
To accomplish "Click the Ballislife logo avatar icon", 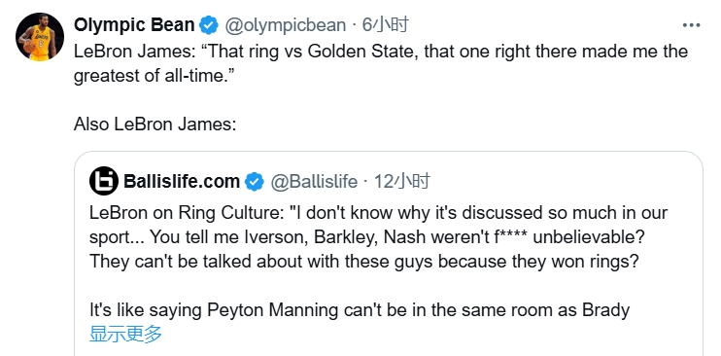I will pyautogui.click(x=104, y=181).
